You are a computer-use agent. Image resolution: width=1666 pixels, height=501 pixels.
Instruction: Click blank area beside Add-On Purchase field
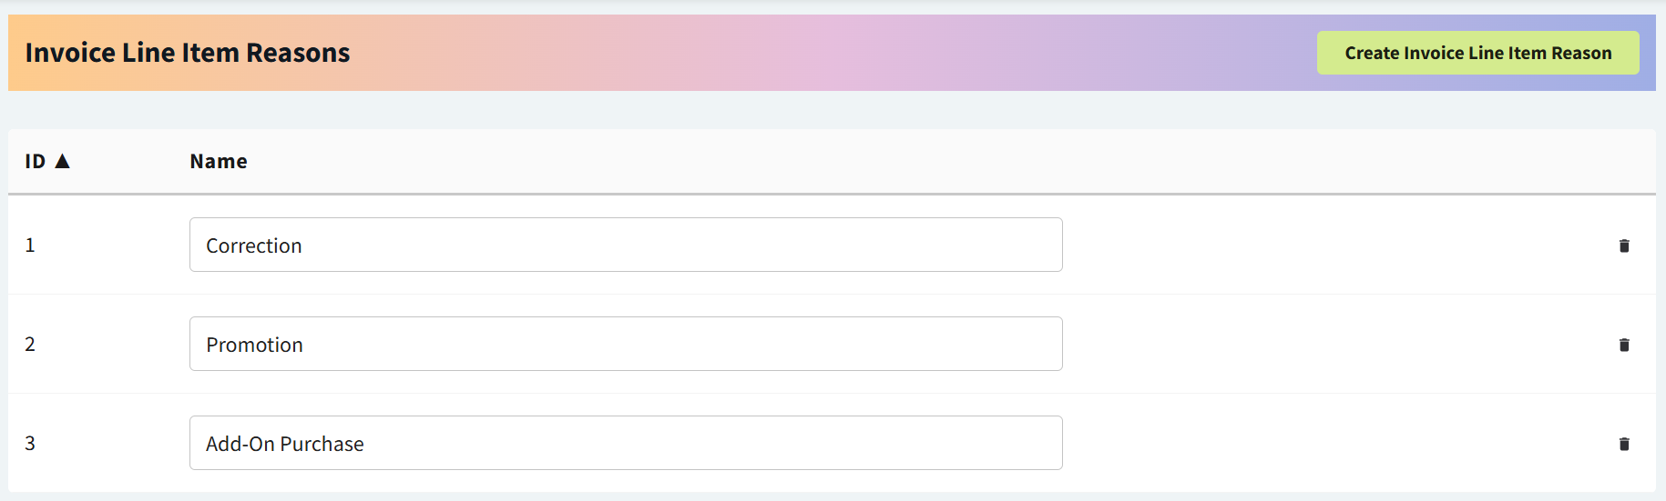tap(1321, 443)
